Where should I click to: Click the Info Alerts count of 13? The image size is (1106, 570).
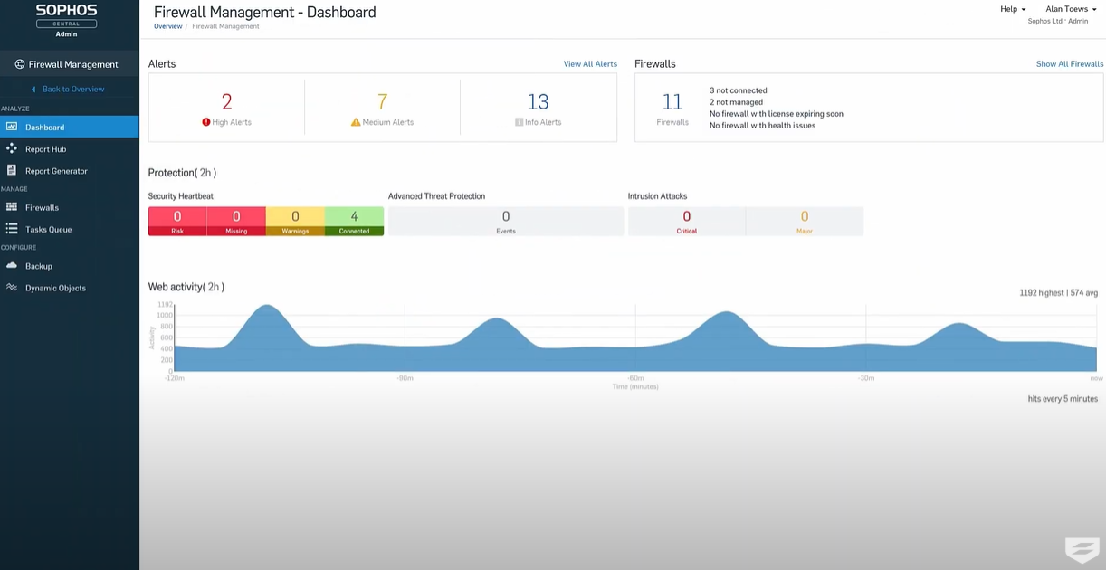point(539,100)
